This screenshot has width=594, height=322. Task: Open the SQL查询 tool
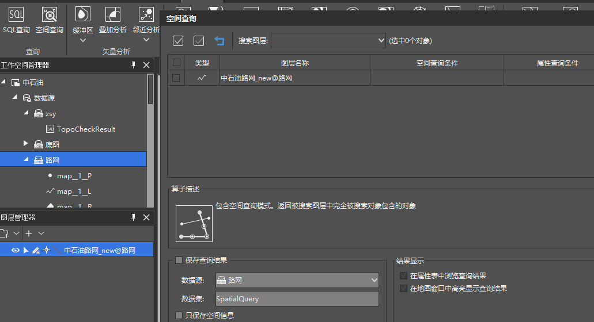pos(16,20)
